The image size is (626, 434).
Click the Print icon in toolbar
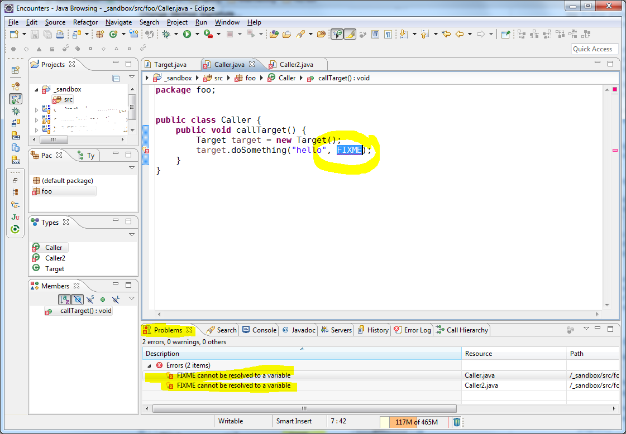[x=60, y=35]
